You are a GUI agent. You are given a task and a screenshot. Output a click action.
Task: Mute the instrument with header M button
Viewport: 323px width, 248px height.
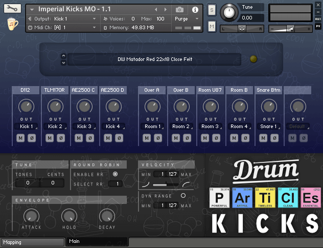pyautogui.click(x=212, y=27)
